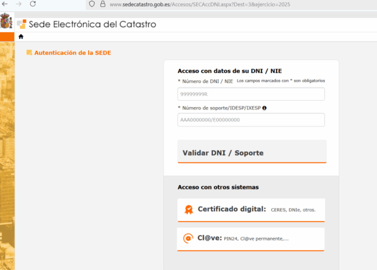Choose Certificado digital access option
Screen dimensions: 377x270
(x=251, y=210)
